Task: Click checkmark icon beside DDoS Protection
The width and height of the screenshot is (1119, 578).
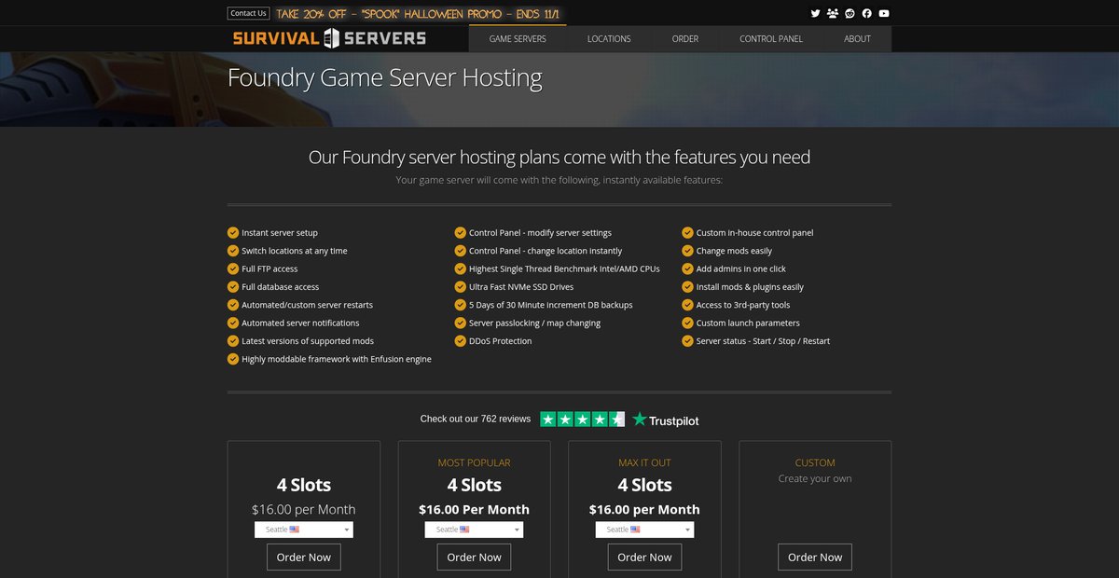Action: (461, 341)
